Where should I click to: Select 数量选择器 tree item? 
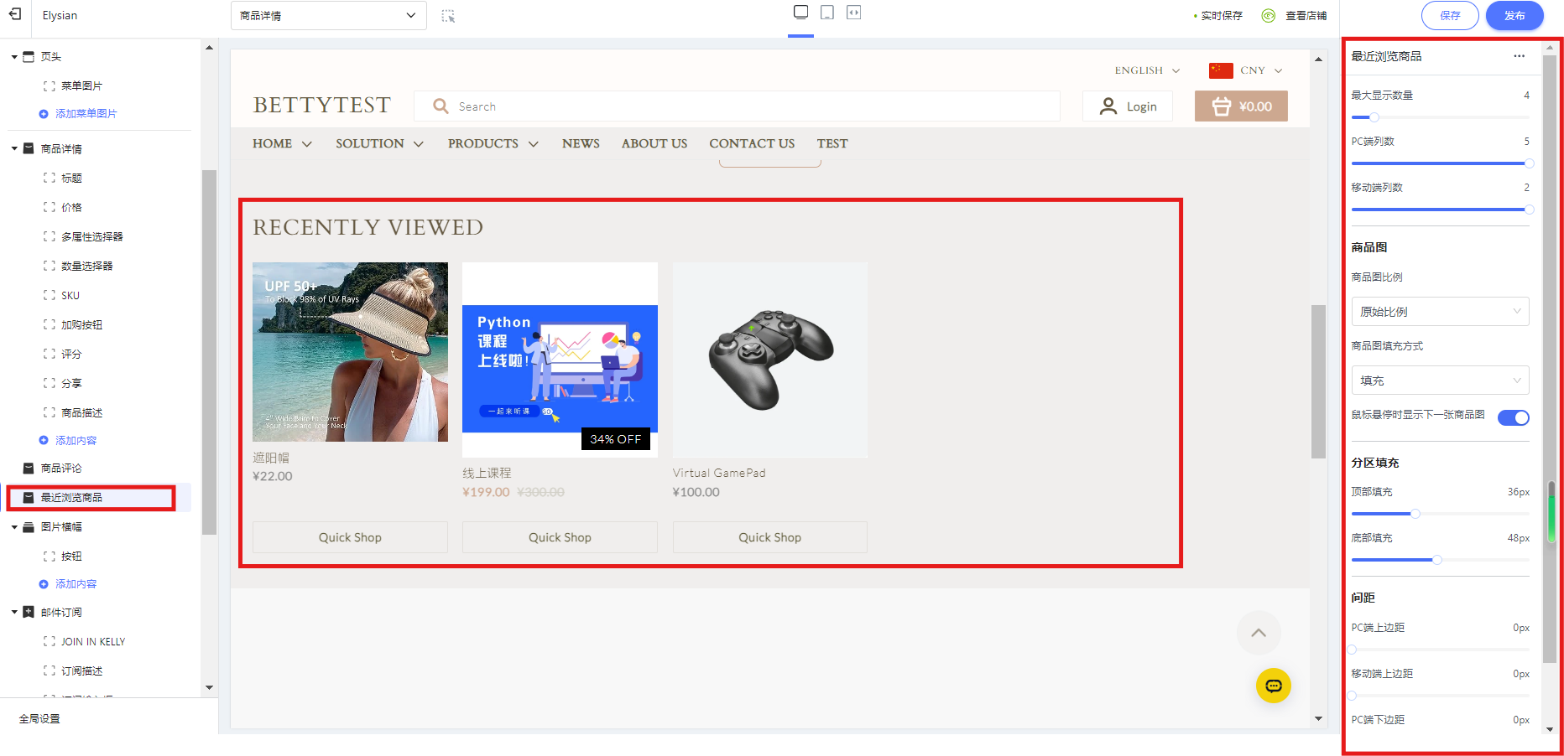point(86,267)
